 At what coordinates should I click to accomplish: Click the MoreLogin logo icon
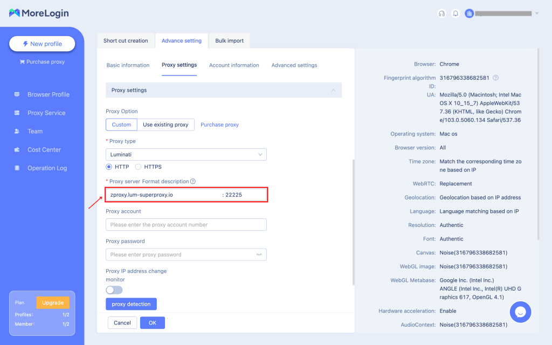click(15, 13)
